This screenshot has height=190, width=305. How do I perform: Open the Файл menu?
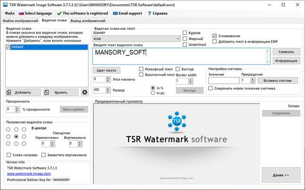point(10,13)
